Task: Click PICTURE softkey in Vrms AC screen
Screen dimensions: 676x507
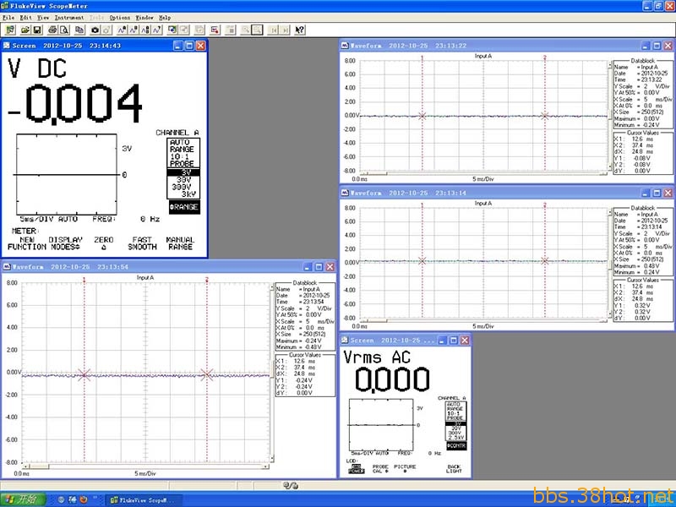Action: [x=405, y=469]
